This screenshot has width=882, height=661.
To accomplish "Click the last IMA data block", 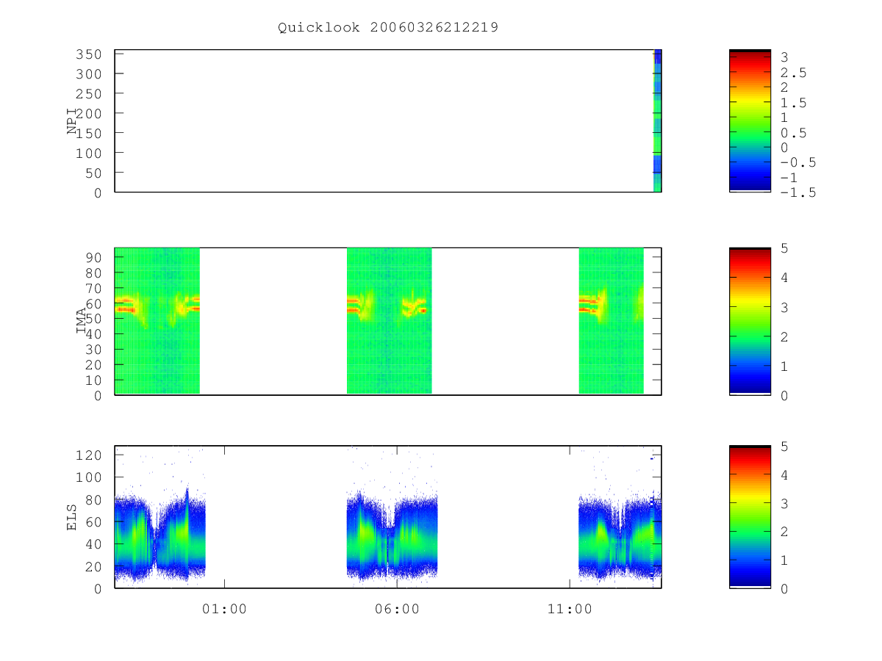I will (612, 321).
